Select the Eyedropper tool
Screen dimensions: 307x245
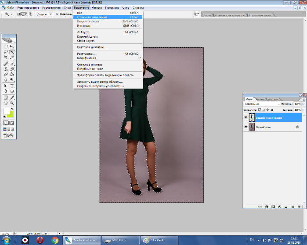click(12, 97)
